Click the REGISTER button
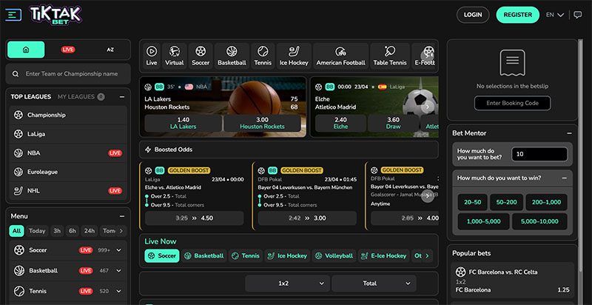 (517, 15)
